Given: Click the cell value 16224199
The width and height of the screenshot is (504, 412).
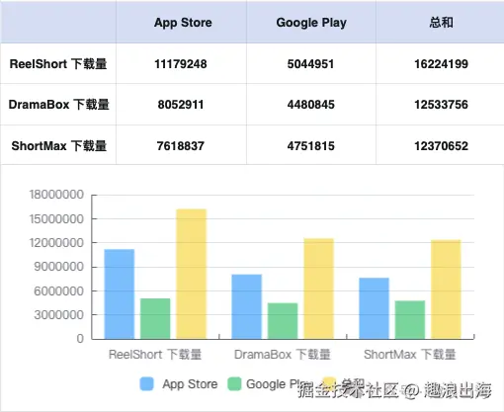Looking at the screenshot, I should click(x=441, y=64).
